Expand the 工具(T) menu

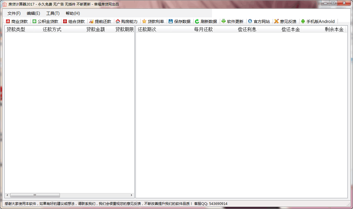pos(53,13)
